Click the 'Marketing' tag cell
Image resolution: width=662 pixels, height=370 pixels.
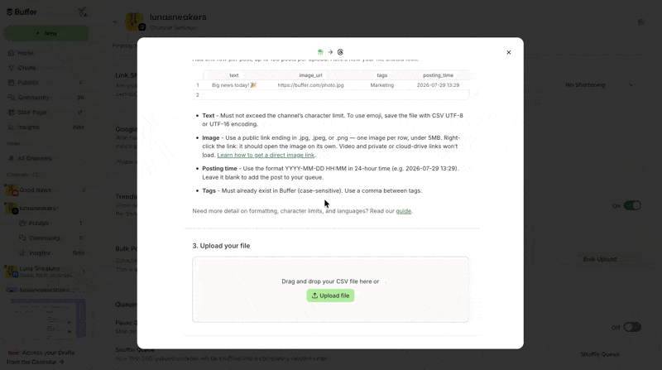[x=381, y=85]
